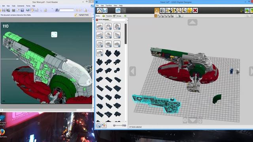Select the Selection arrow tool

(x=157, y=11)
